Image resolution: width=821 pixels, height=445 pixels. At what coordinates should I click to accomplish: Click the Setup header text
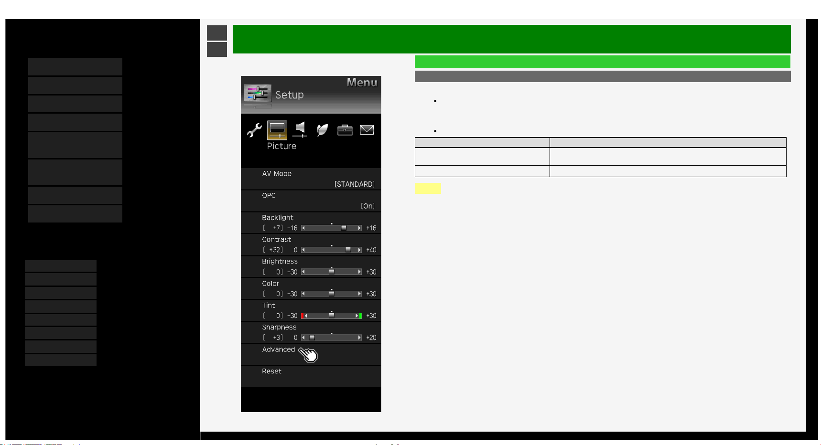coord(289,95)
